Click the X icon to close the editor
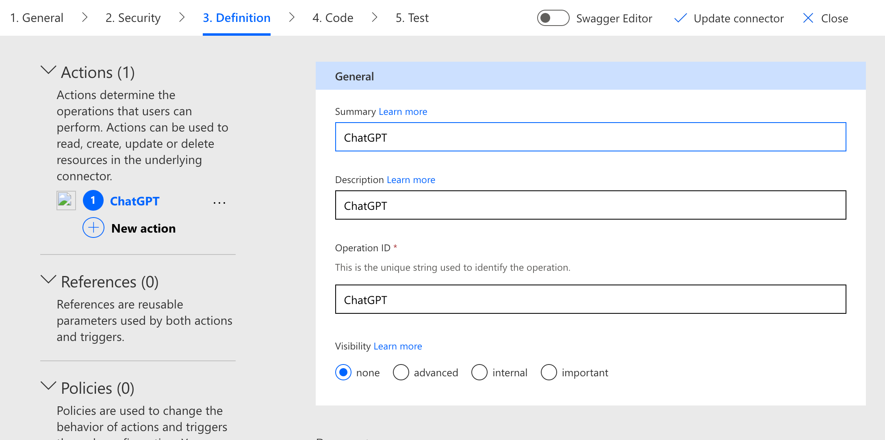Screen dimensions: 885x440 pyautogui.click(x=808, y=18)
